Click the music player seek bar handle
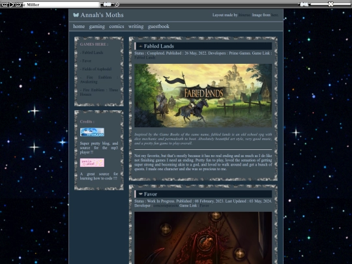Screen dimensions: 352x264 coord(117,5)
